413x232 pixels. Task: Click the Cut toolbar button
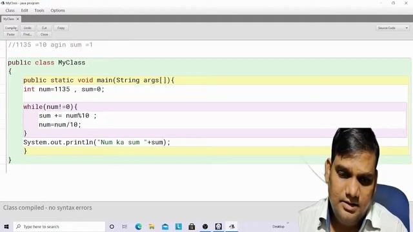click(45, 28)
